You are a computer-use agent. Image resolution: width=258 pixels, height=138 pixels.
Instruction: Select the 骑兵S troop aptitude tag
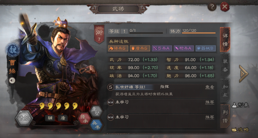(x=118, y=48)
